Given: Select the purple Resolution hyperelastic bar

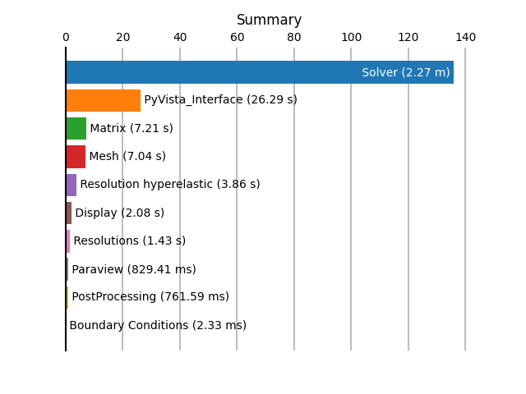Looking at the screenshot, I should point(72,185).
